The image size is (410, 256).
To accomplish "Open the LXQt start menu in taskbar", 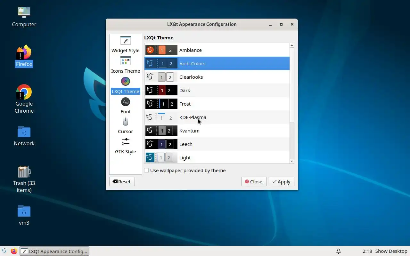I will click(x=4, y=251).
